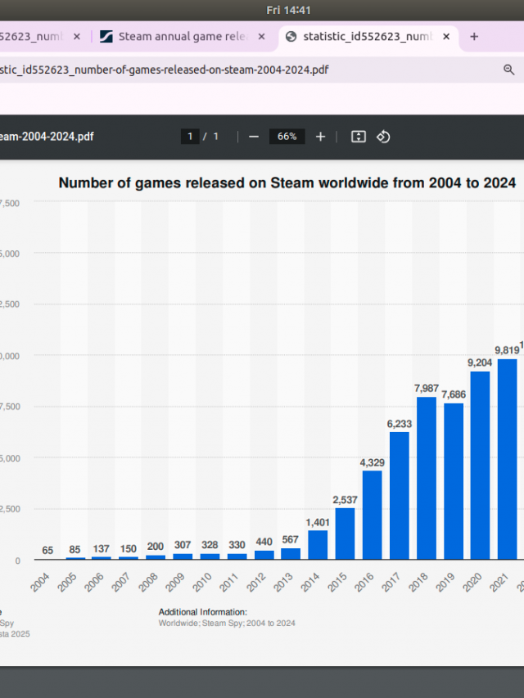Close the active statistic_id552623 tab
This screenshot has height=698, width=524.
click(446, 37)
